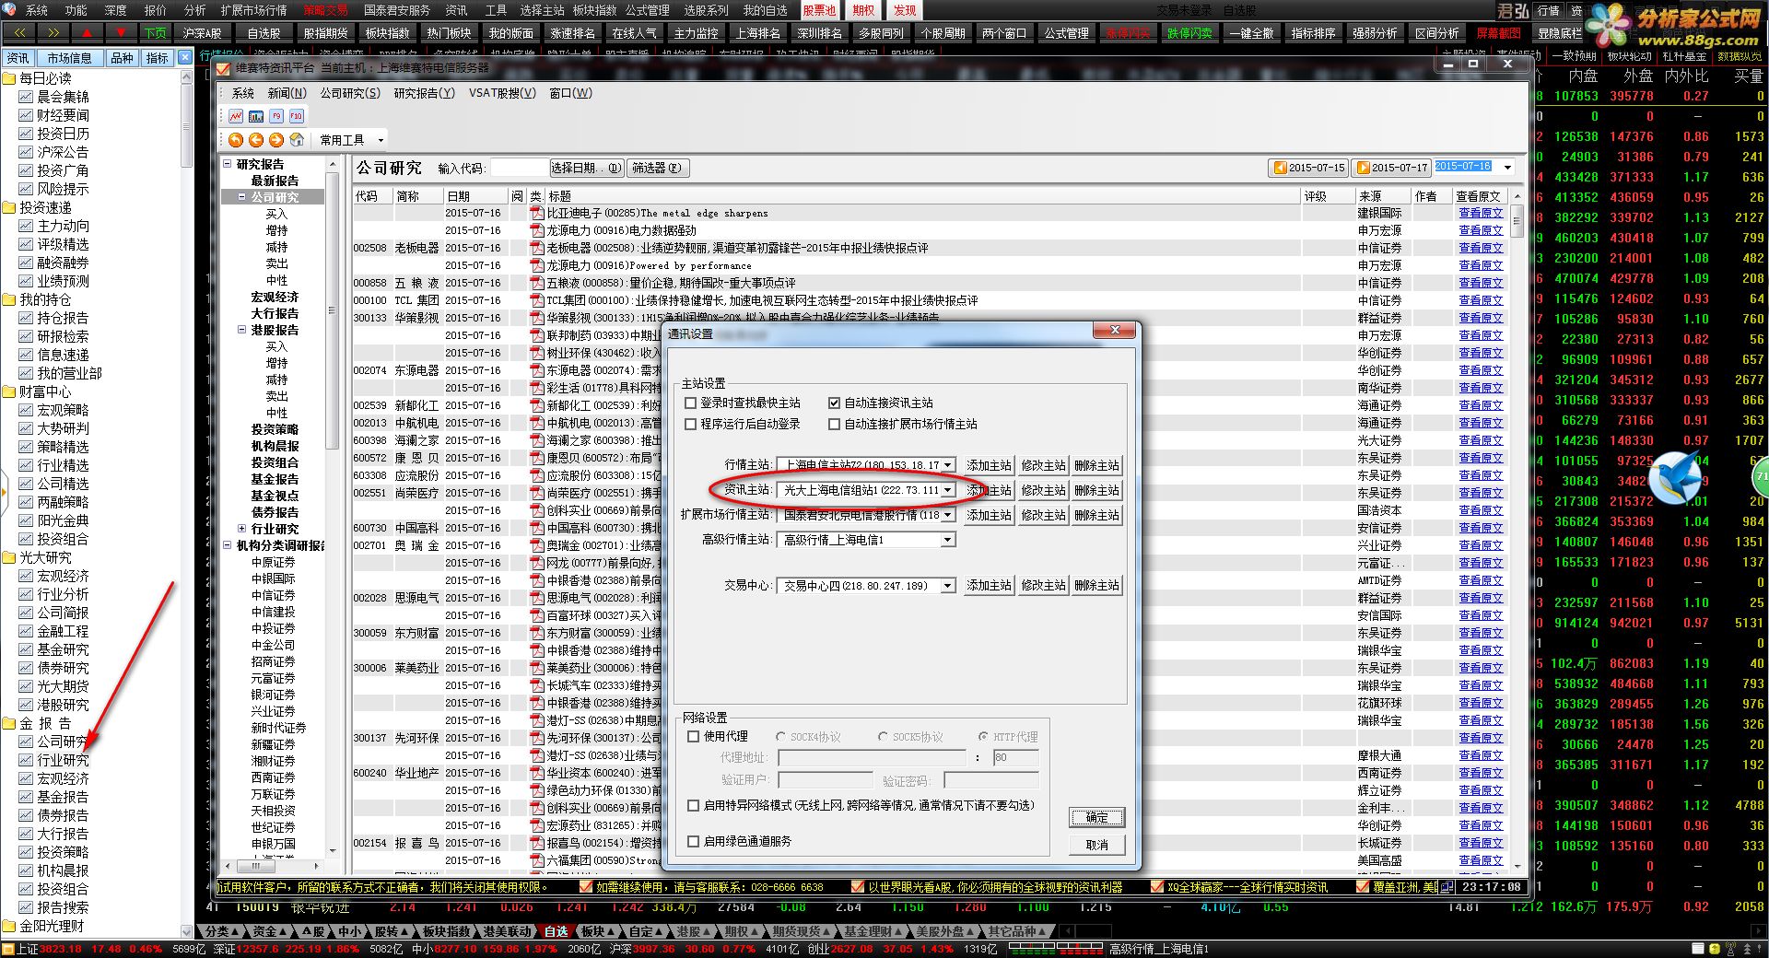Enable 启用特异网络模式 checkbox
Image resolution: width=1769 pixels, height=958 pixels.
[x=694, y=805]
